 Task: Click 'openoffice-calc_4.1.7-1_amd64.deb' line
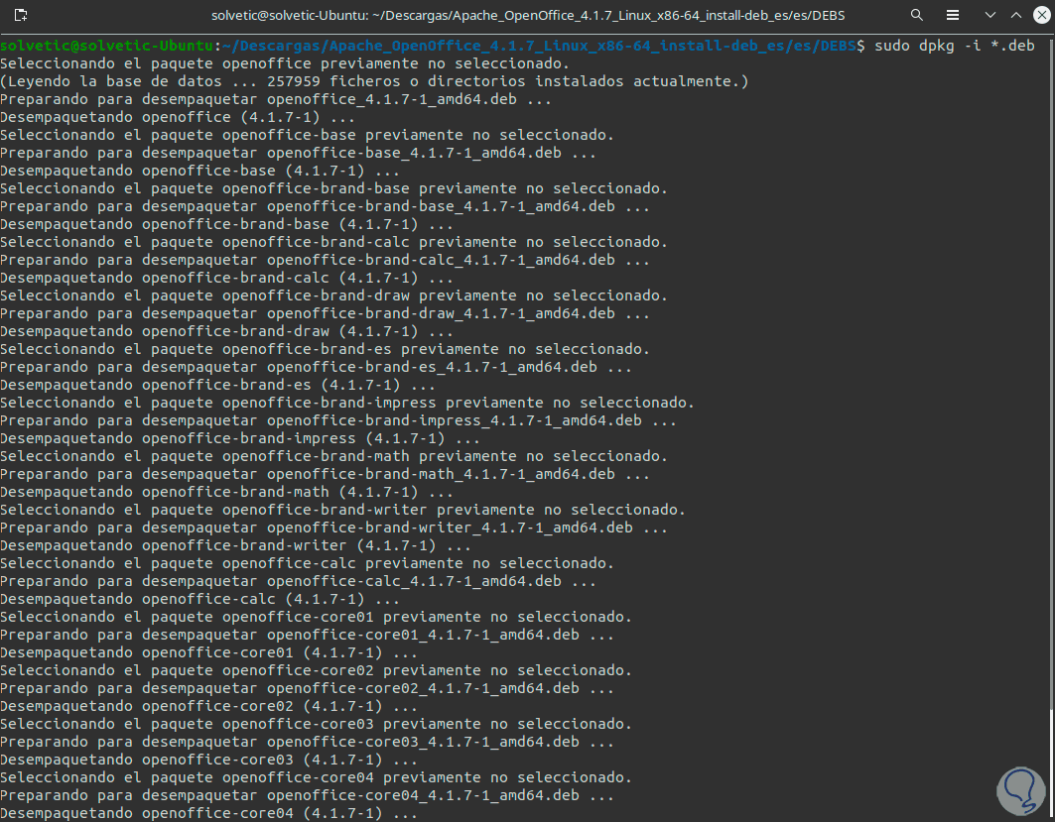298,581
